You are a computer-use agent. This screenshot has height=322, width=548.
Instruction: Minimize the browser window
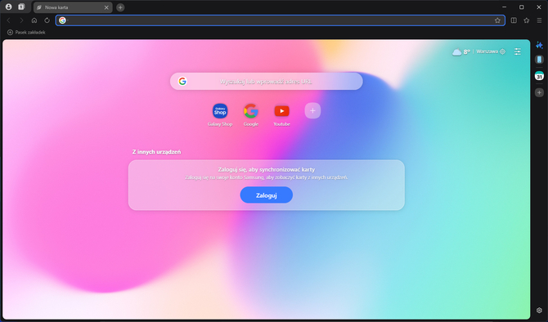(505, 7)
